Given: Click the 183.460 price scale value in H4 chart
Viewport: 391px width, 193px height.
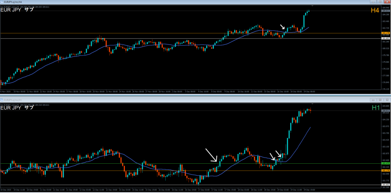Looking at the screenshot, I should (x=386, y=21).
